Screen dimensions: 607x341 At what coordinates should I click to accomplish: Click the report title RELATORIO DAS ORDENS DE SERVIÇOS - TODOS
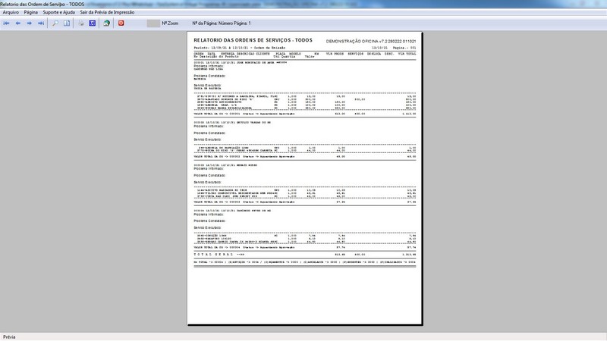[x=253, y=40]
